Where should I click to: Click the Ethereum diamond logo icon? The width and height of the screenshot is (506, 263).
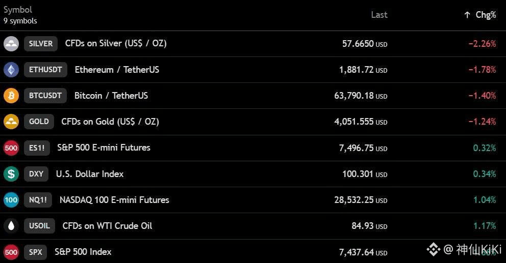click(x=11, y=70)
